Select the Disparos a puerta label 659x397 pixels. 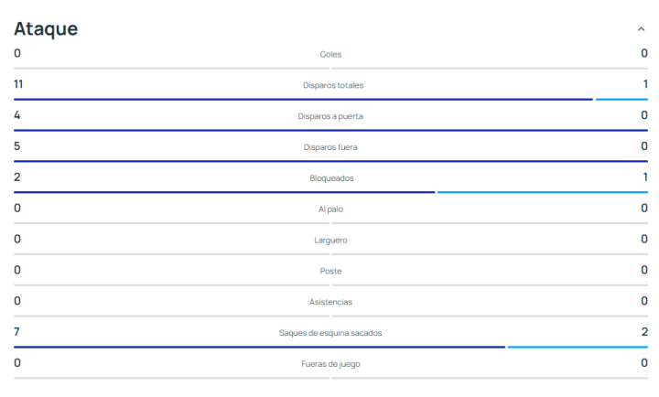pyautogui.click(x=330, y=117)
